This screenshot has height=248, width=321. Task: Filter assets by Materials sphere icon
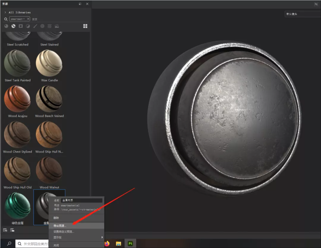click(6, 26)
